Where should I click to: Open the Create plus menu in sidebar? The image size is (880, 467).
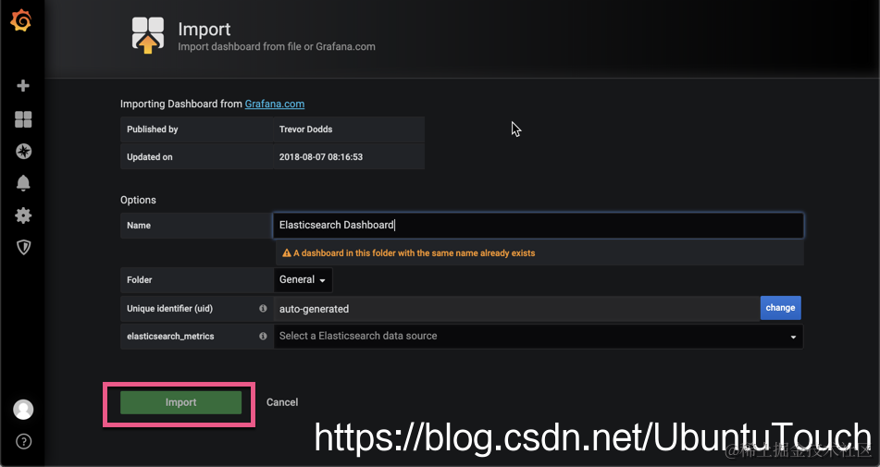click(x=23, y=86)
